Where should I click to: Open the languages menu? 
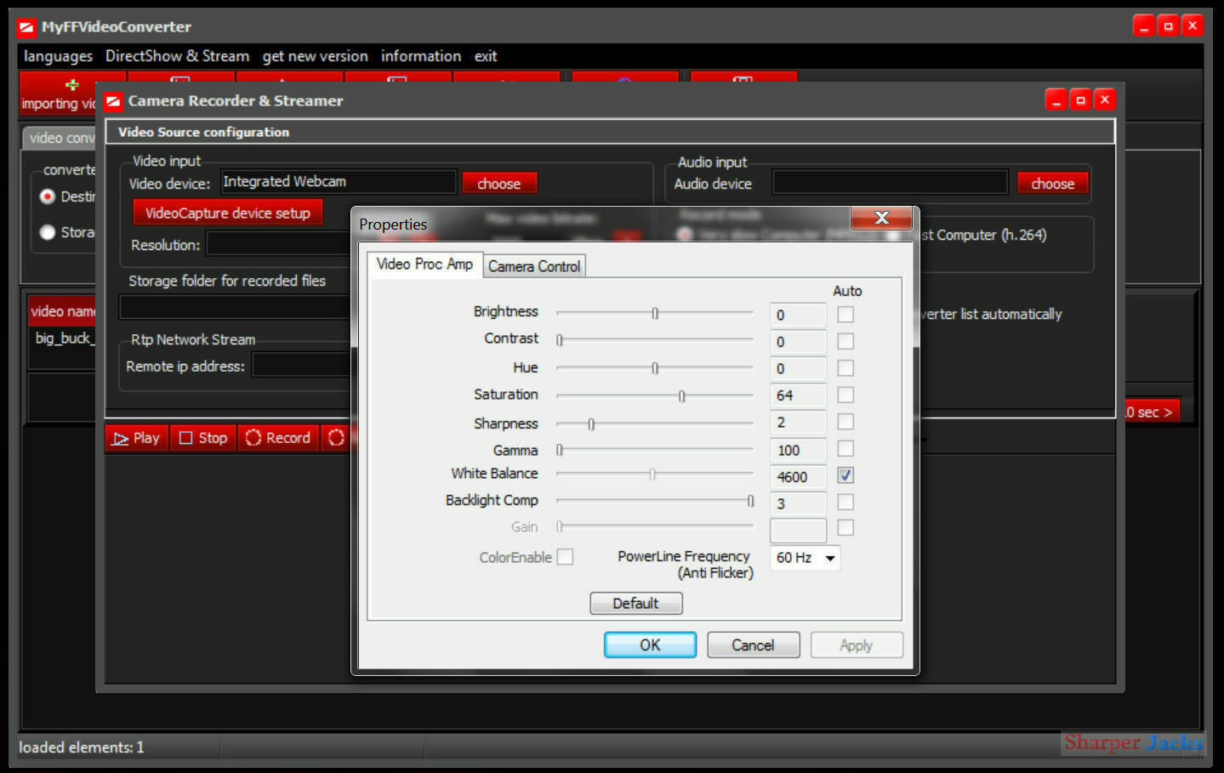pos(58,56)
